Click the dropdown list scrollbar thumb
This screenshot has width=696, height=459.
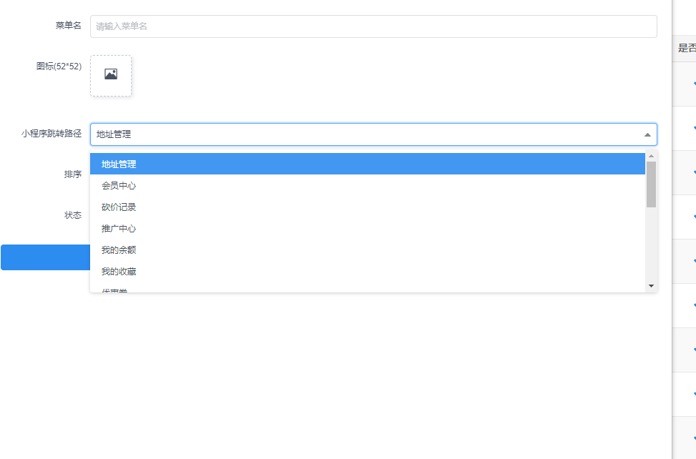(x=651, y=184)
